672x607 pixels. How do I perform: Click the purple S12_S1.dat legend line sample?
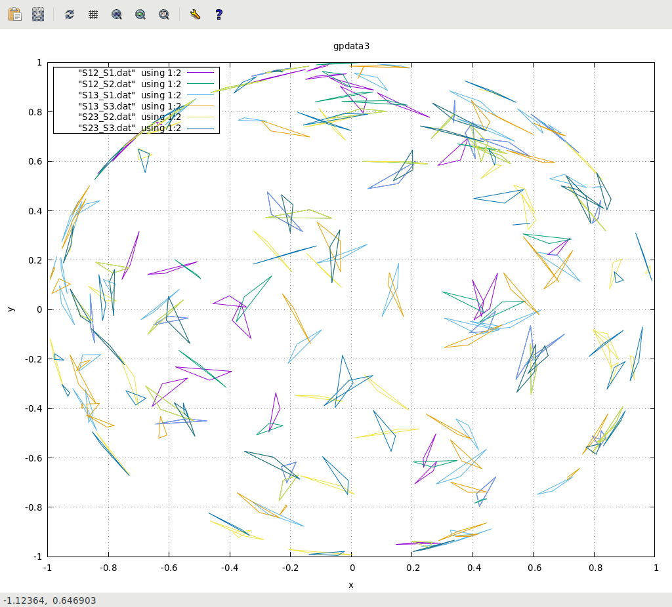(x=200, y=73)
